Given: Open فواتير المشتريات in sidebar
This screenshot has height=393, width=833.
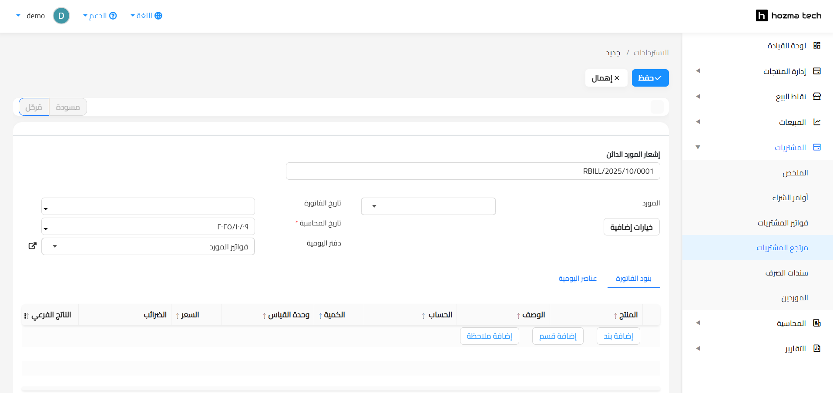Looking at the screenshot, I should [782, 223].
